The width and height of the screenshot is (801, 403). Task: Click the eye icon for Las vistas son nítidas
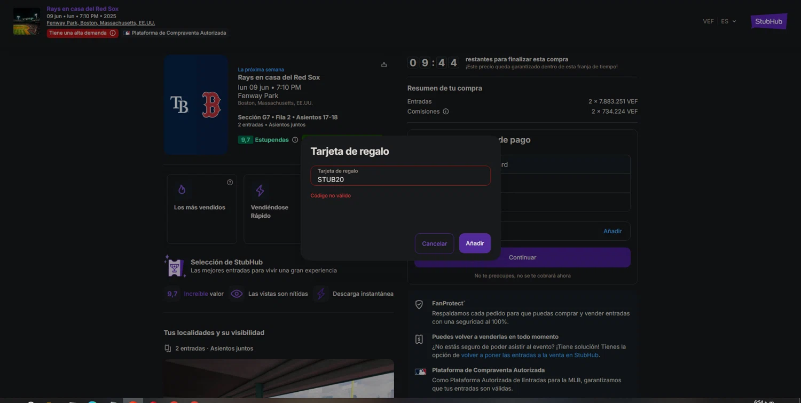(x=237, y=294)
